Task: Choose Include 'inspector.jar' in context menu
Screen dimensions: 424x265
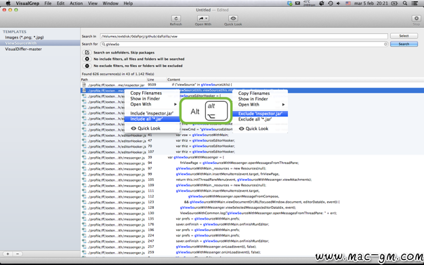Action: pos(152,113)
